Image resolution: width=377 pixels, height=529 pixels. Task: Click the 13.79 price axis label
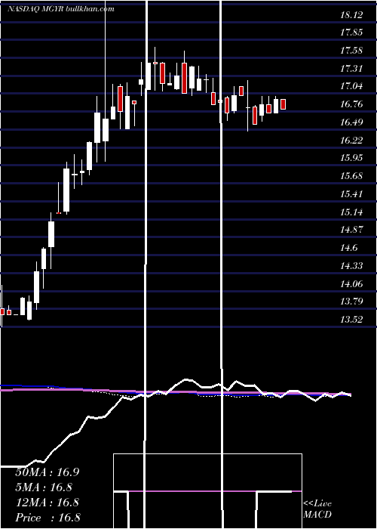352,302
